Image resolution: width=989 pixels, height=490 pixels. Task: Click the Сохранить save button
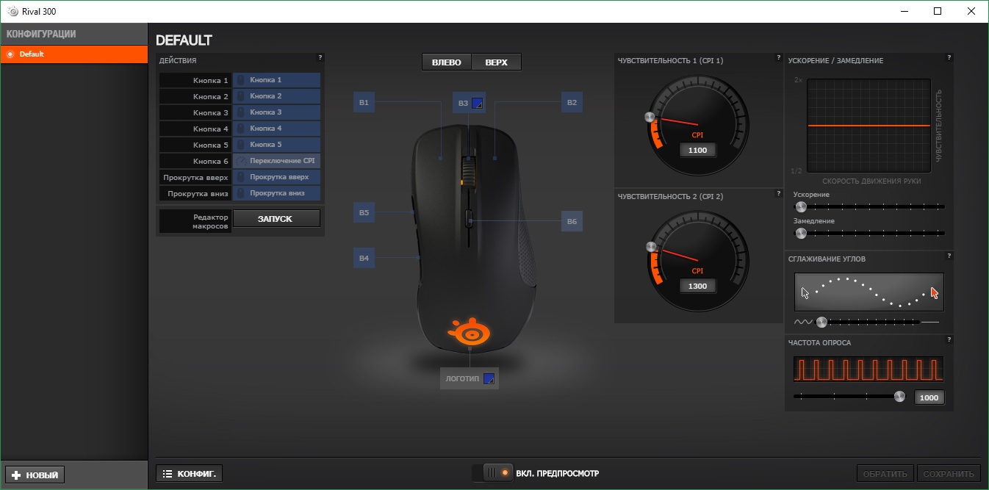coord(949,474)
